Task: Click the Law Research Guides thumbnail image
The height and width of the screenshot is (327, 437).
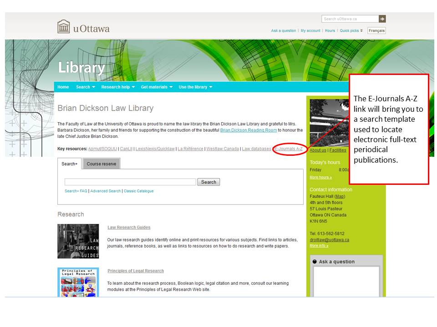Action: click(x=78, y=241)
